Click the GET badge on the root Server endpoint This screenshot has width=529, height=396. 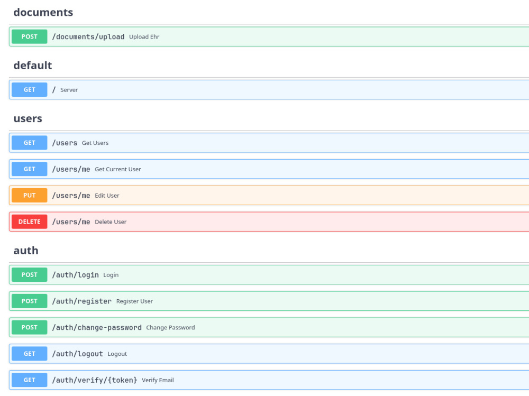click(29, 89)
